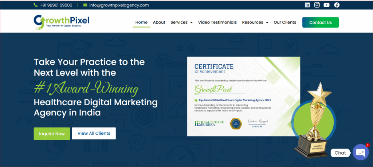Click the 'Agency in India' heading line
The width and height of the screenshot is (373, 167).
tap(67, 113)
